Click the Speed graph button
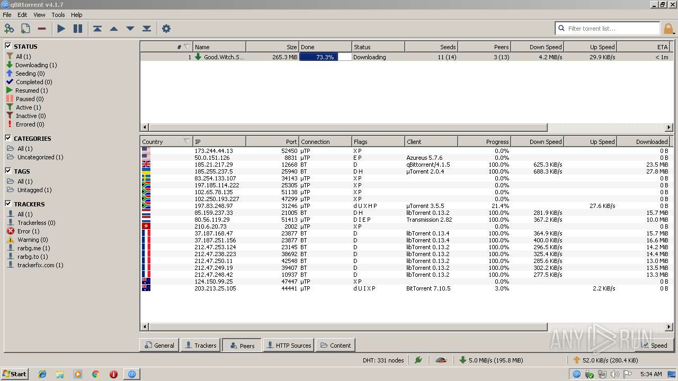The height and width of the screenshot is (381, 678). tap(654, 345)
